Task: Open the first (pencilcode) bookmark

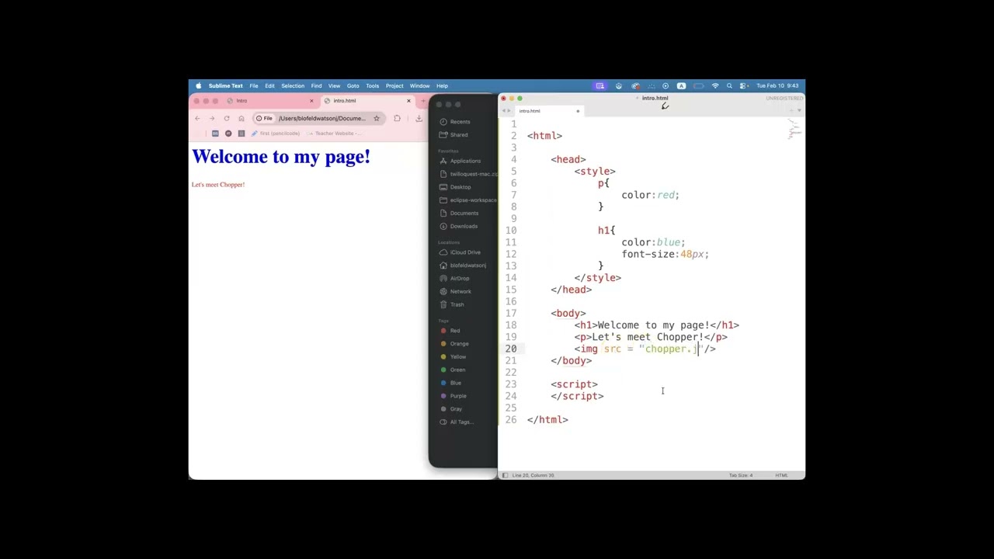Action: pyautogui.click(x=276, y=134)
